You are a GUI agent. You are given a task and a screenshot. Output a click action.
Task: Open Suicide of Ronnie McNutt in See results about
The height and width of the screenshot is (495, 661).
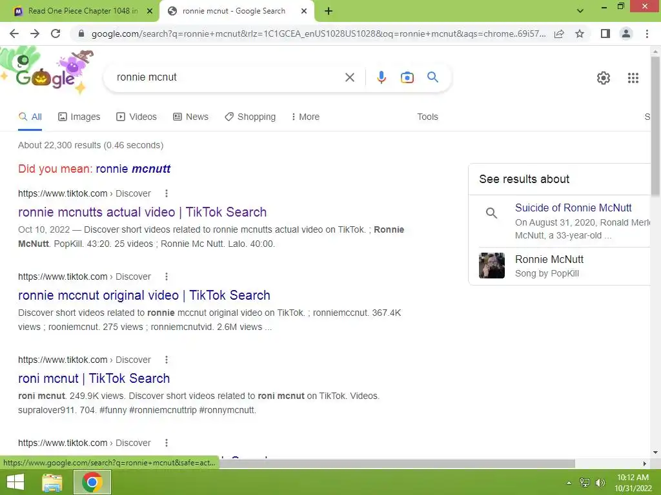tap(573, 208)
